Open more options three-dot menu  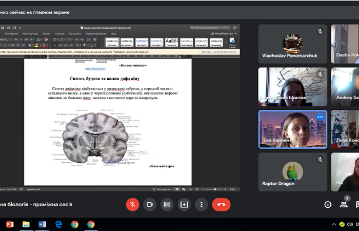pos(202,204)
